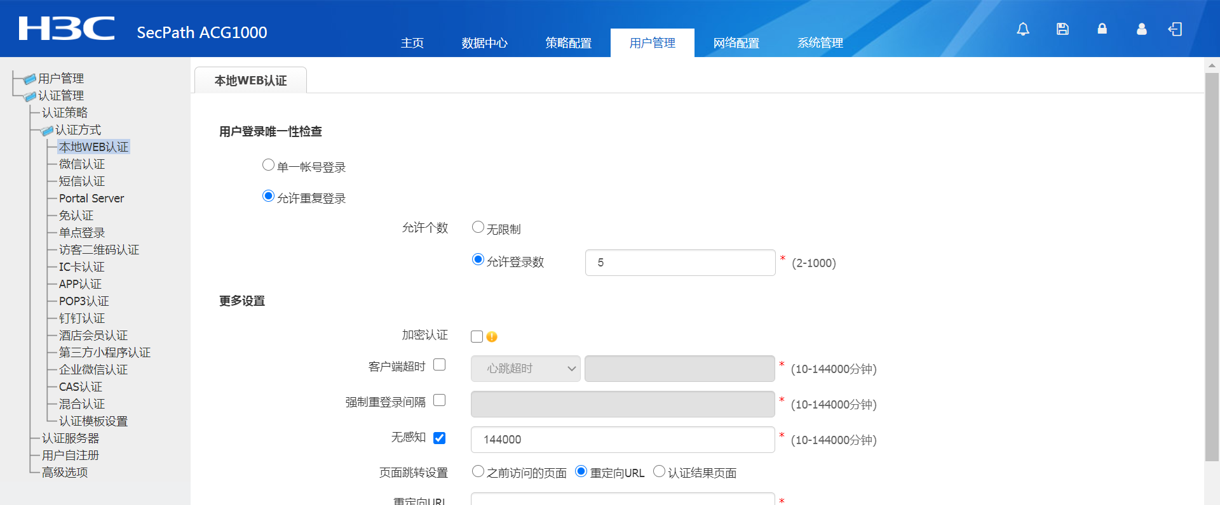Screen dimensions: 1220x505
Task: Click the 允许登录数 input field
Action: (680, 263)
